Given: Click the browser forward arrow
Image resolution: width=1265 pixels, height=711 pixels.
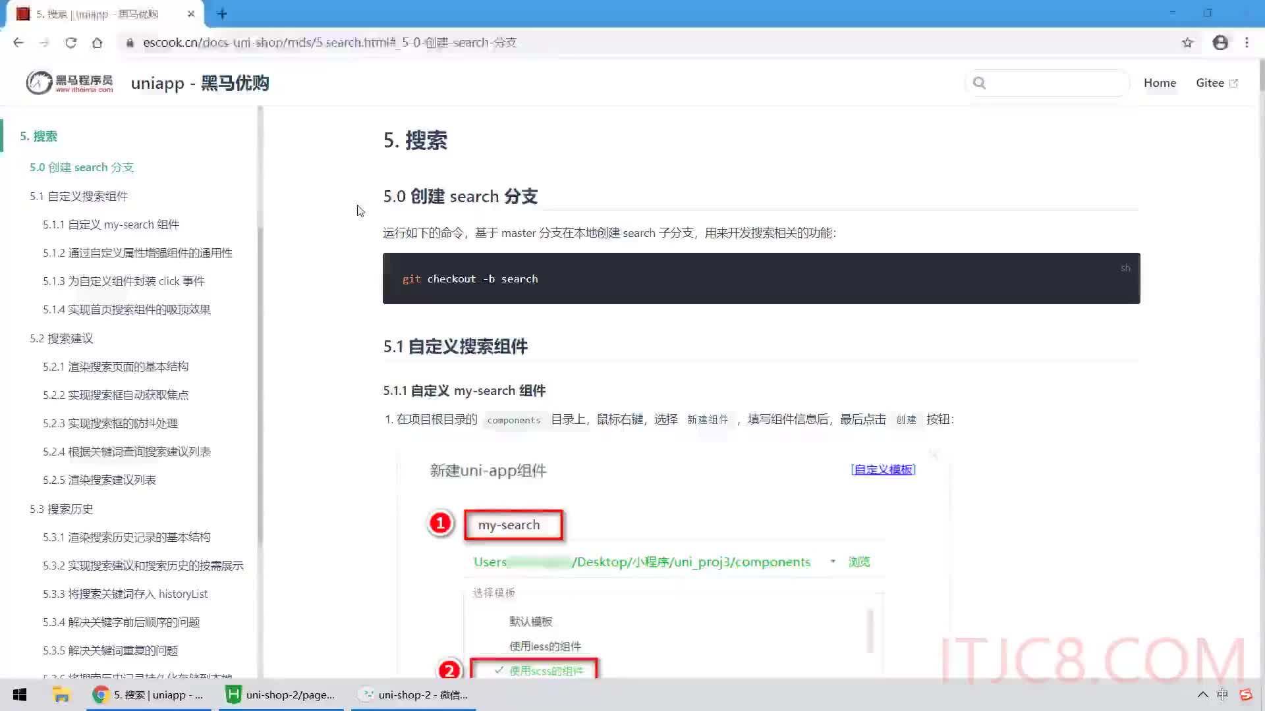Looking at the screenshot, I should tap(44, 43).
